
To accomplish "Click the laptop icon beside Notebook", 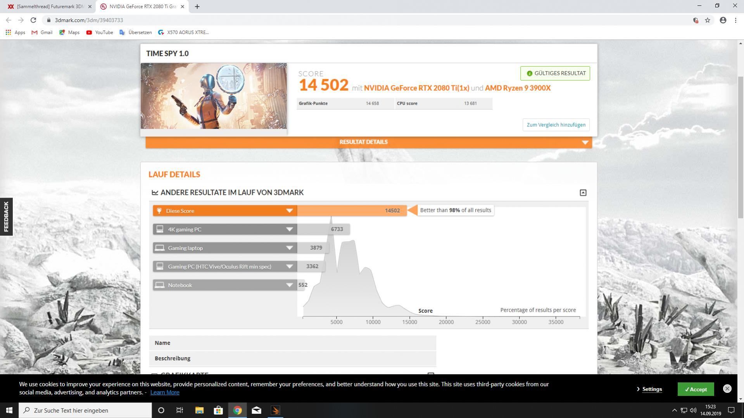I will 160,285.
